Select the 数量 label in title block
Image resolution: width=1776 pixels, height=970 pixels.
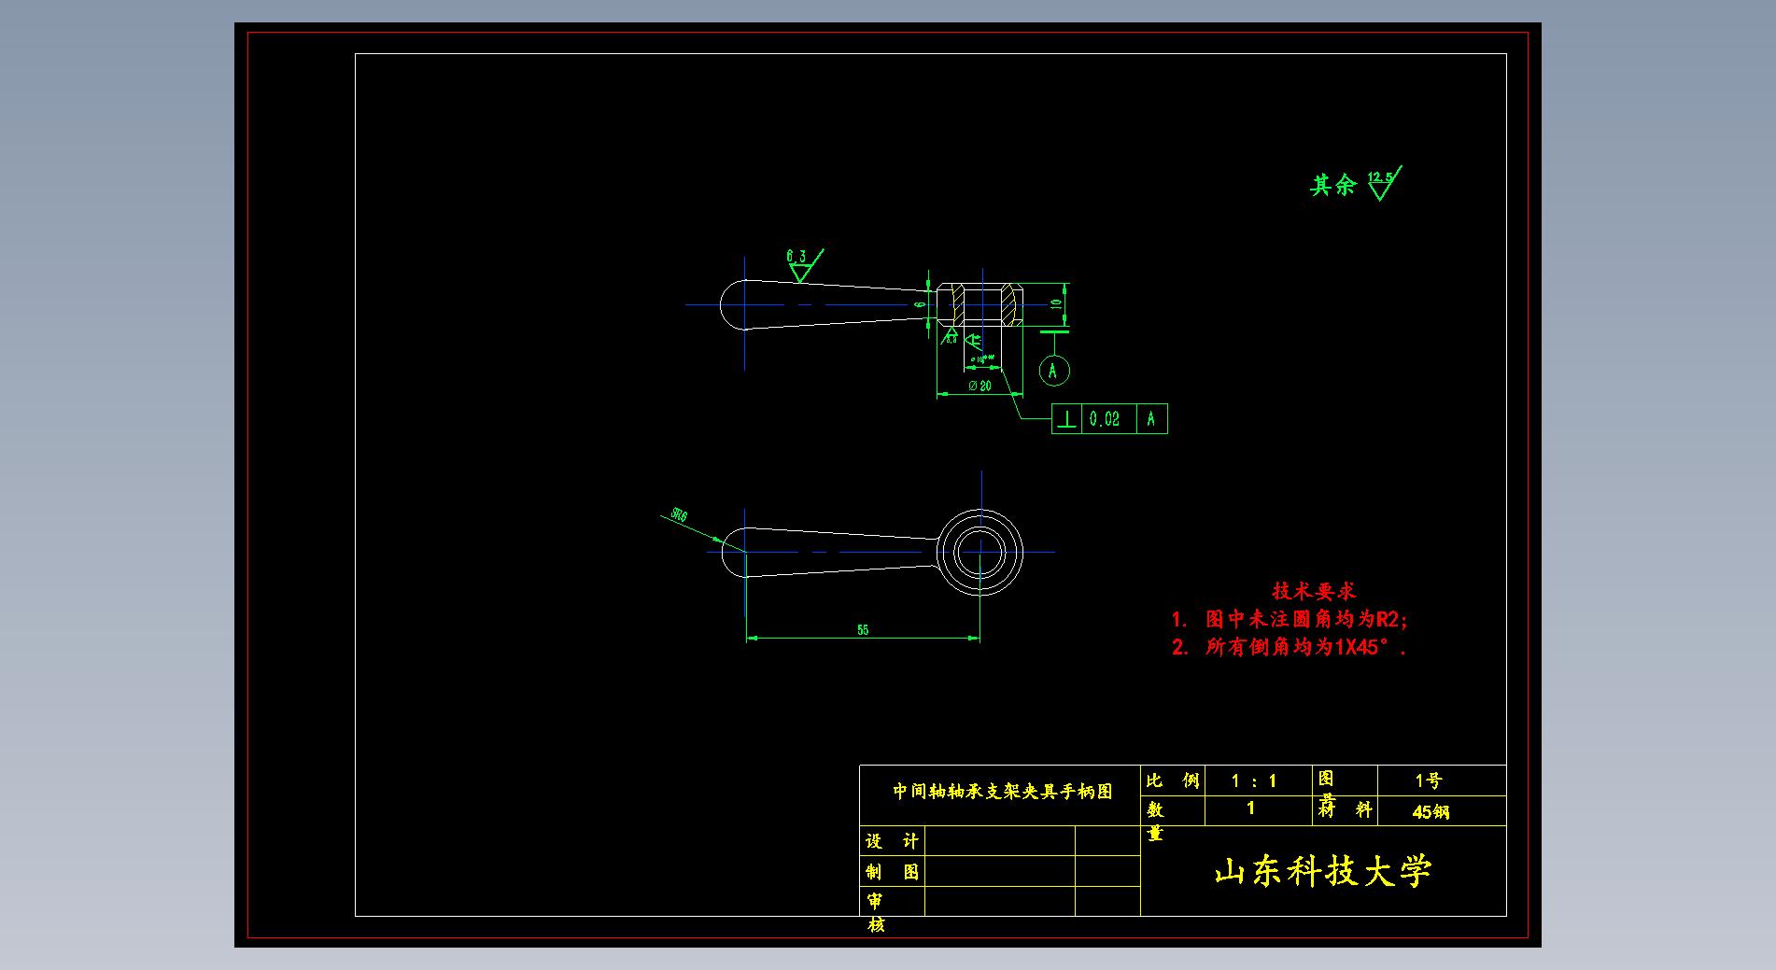click(1156, 821)
